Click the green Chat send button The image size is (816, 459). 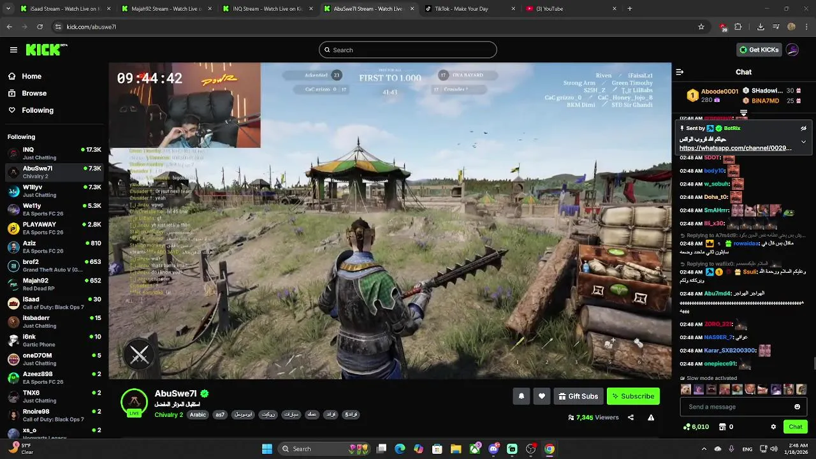click(x=795, y=426)
